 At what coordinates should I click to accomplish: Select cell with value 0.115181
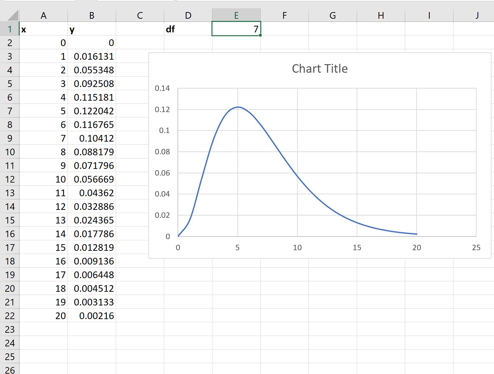[92, 97]
